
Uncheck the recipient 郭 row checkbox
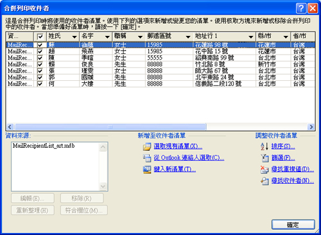click(40, 77)
